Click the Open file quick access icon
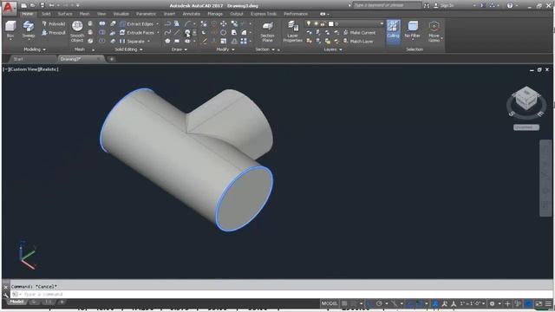This screenshot has height=312, width=555. tap(33, 6)
